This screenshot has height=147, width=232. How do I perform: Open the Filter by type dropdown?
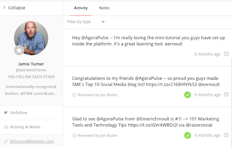pos(86,22)
